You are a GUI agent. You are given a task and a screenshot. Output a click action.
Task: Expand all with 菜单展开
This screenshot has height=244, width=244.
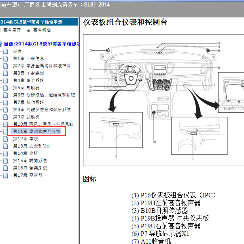[x=12, y=30]
